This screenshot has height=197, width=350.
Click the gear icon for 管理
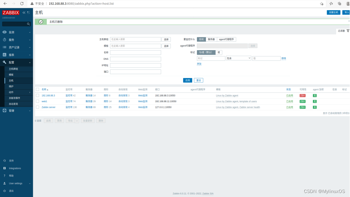pyautogui.click(x=4, y=111)
